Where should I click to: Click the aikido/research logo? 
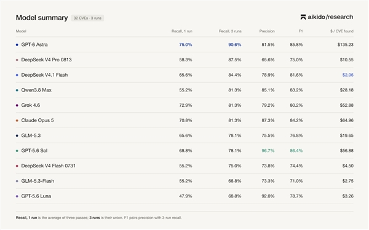click(327, 17)
